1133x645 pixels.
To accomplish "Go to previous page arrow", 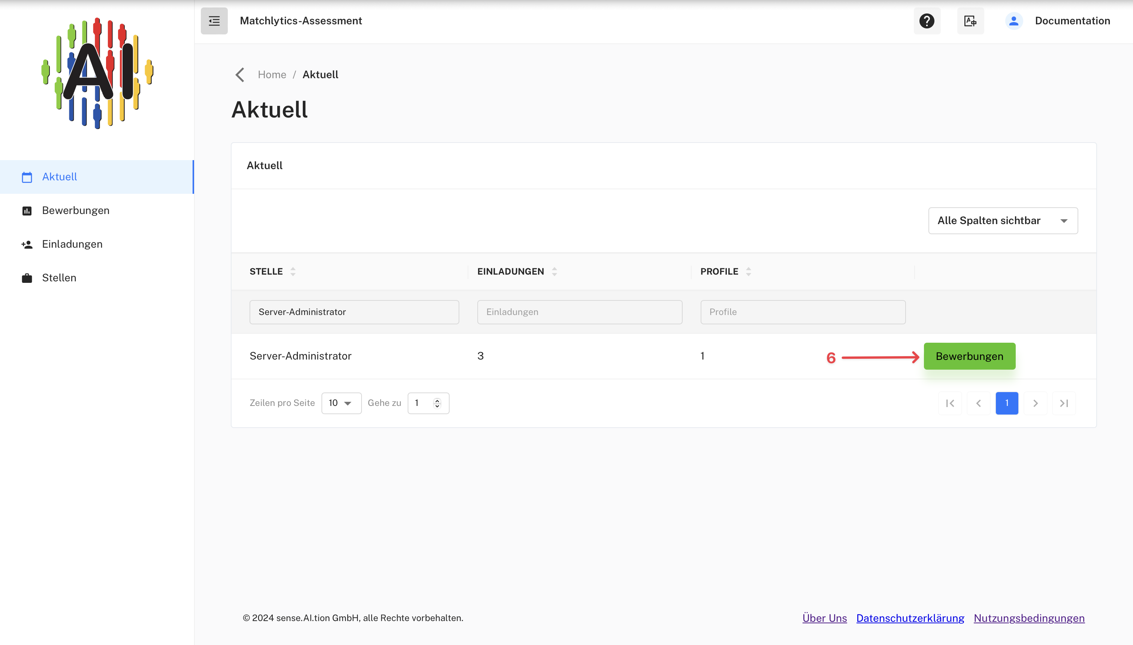I will click(978, 403).
